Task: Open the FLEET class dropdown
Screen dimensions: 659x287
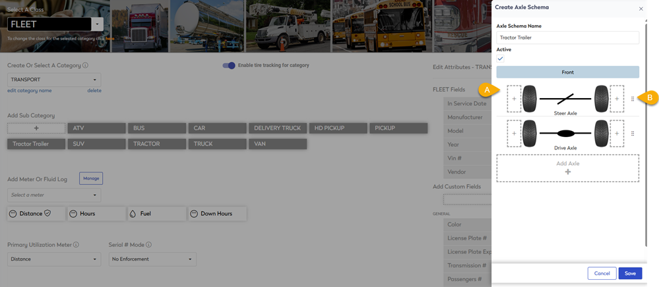Action: (98, 24)
